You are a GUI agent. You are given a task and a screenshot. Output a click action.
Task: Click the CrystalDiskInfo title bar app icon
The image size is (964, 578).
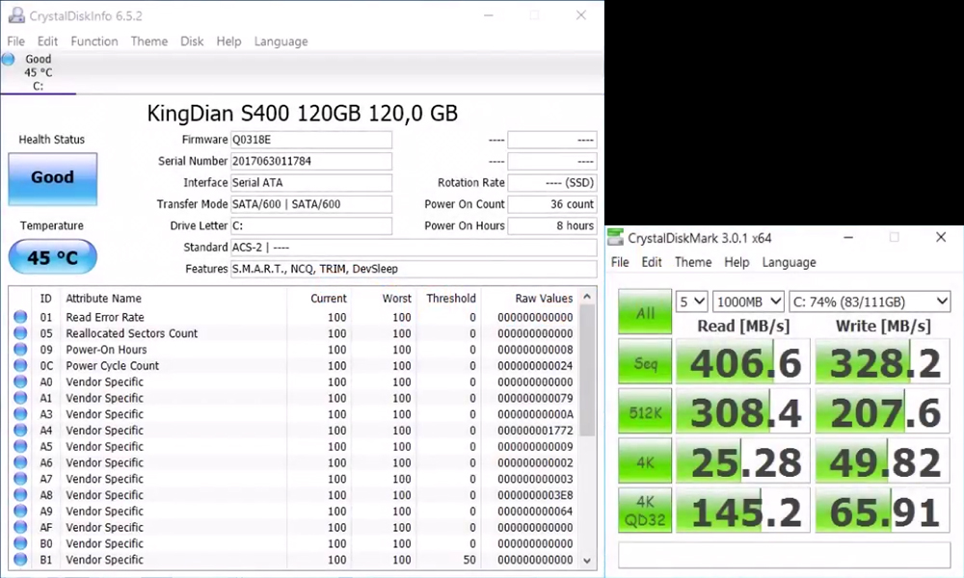point(15,16)
